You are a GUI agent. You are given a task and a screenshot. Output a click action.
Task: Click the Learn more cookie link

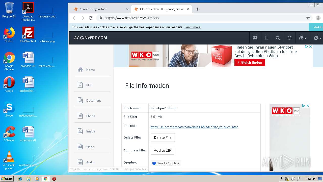tap(193, 27)
